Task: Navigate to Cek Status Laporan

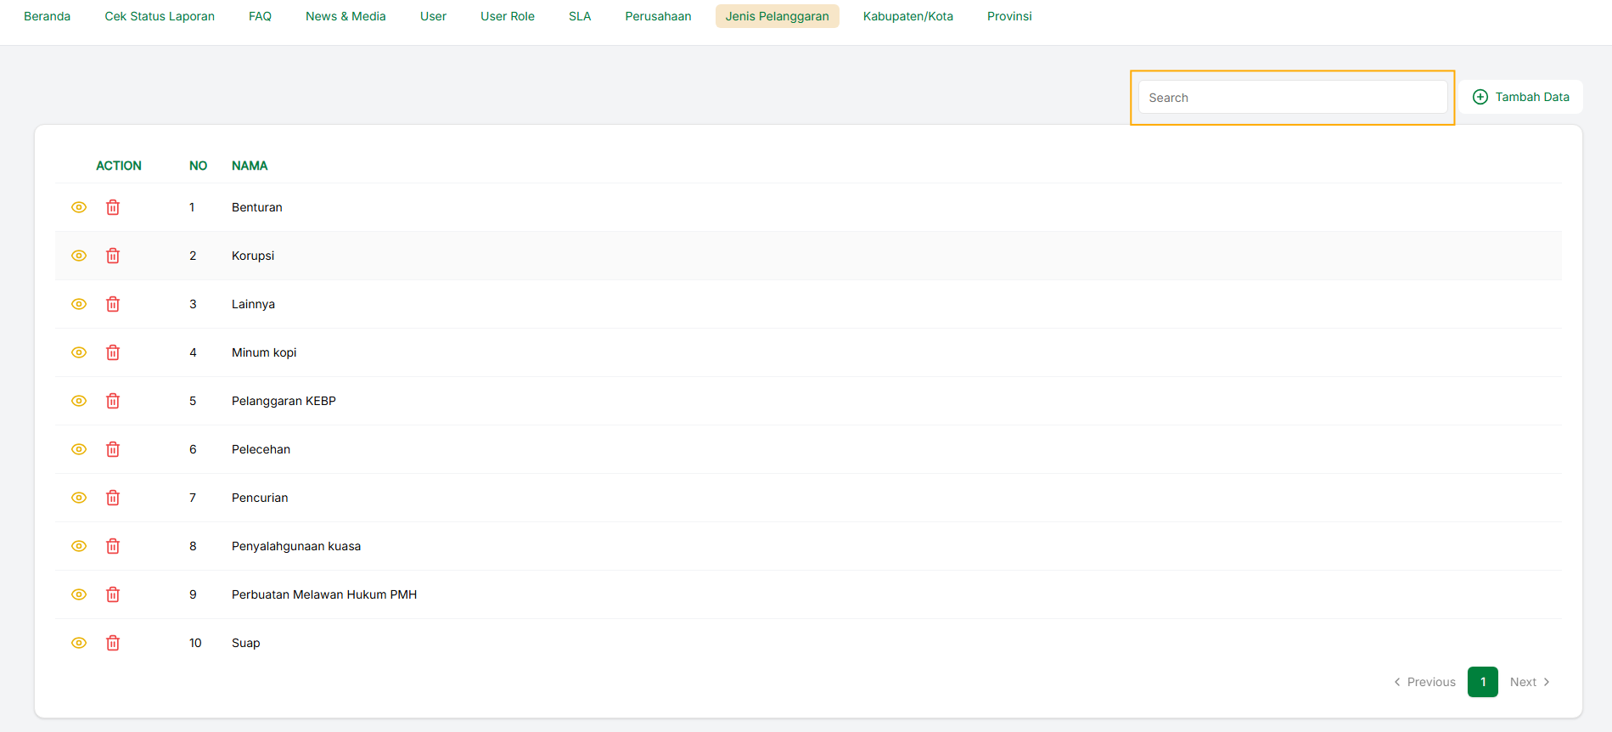Action: tap(160, 16)
